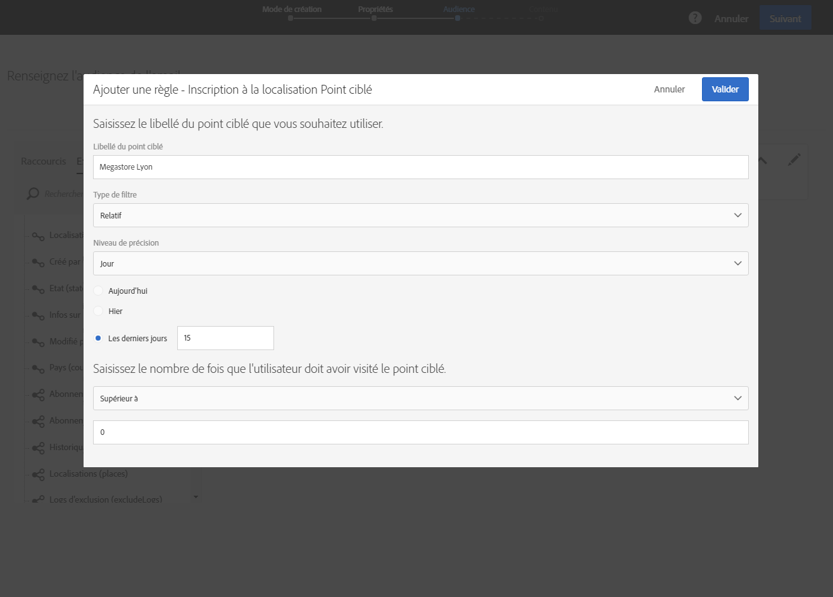Open the Niveau de précision dropdown

tap(420, 263)
